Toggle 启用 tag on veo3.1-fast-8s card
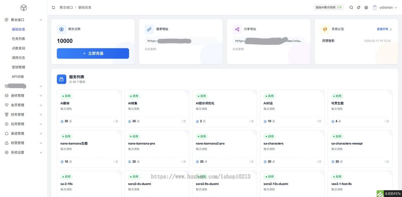Viewport: 402px width, 197px height. click(x=337, y=177)
